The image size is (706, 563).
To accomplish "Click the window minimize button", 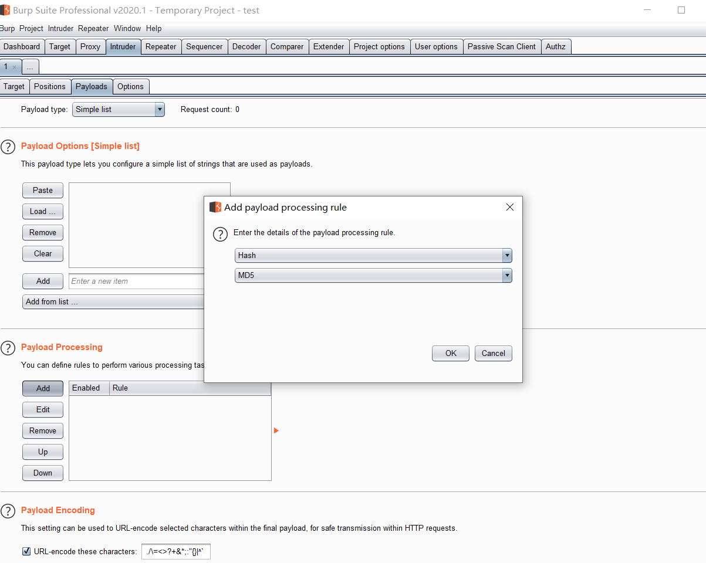I will point(647,10).
